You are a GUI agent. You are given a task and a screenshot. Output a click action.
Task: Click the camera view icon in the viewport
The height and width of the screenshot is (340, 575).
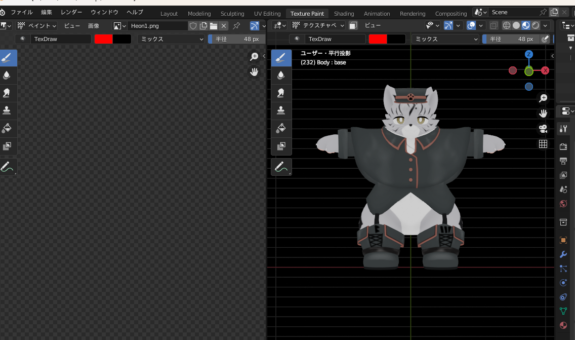tap(543, 129)
